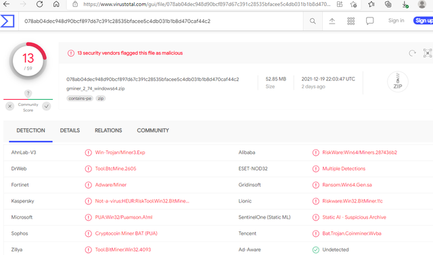Reanalyze file with circular arrow icon

[412, 53]
